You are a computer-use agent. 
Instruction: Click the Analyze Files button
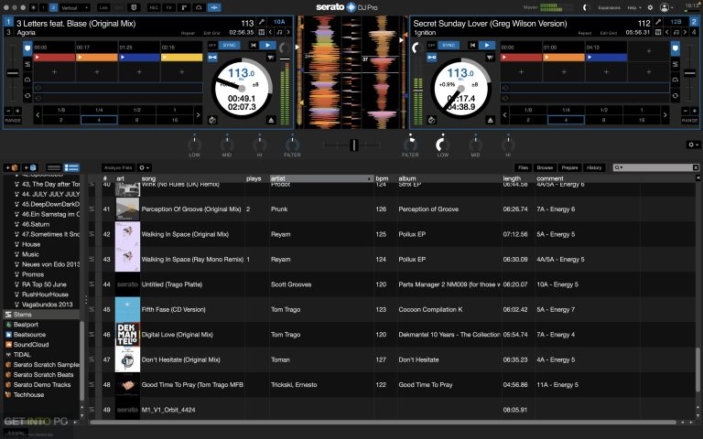[118, 167]
